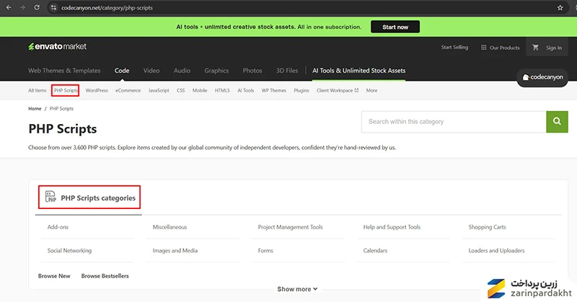Click the Browse Bestsellers link
Image resolution: width=577 pixels, height=302 pixels.
pyautogui.click(x=105, y=276)
